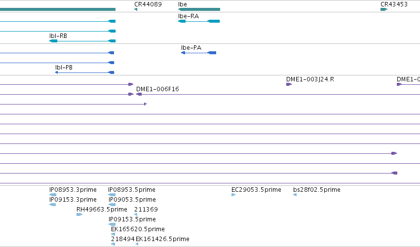
Task: Click the CR44089 gene label
Action: point(148,4)
